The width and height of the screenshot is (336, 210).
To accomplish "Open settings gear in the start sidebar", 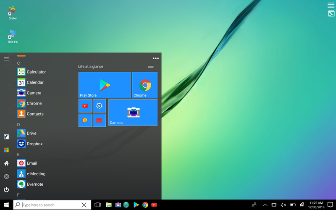I will (6, 176).
